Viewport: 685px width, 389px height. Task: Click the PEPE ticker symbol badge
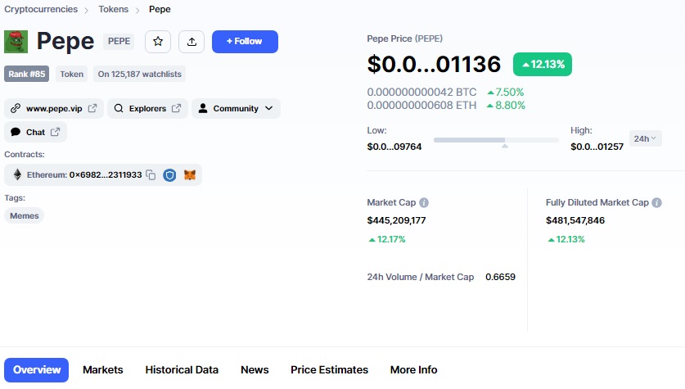coord(119,41)
